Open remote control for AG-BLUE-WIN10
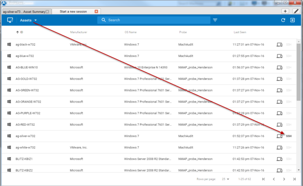This screenshot has width=303, height=186. 280,68
